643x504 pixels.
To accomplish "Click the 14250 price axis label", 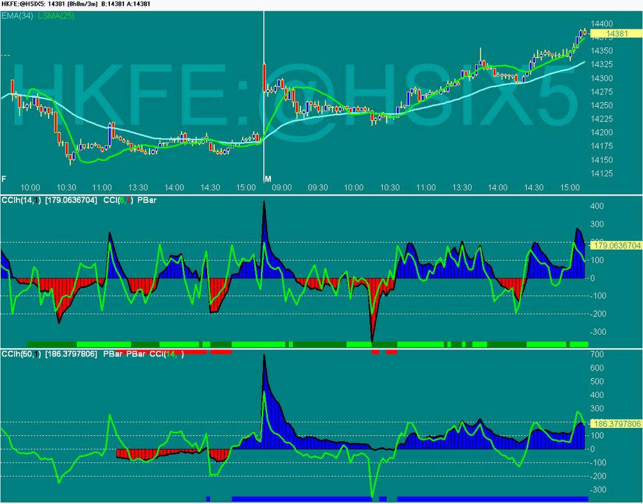I will (602, 105).
